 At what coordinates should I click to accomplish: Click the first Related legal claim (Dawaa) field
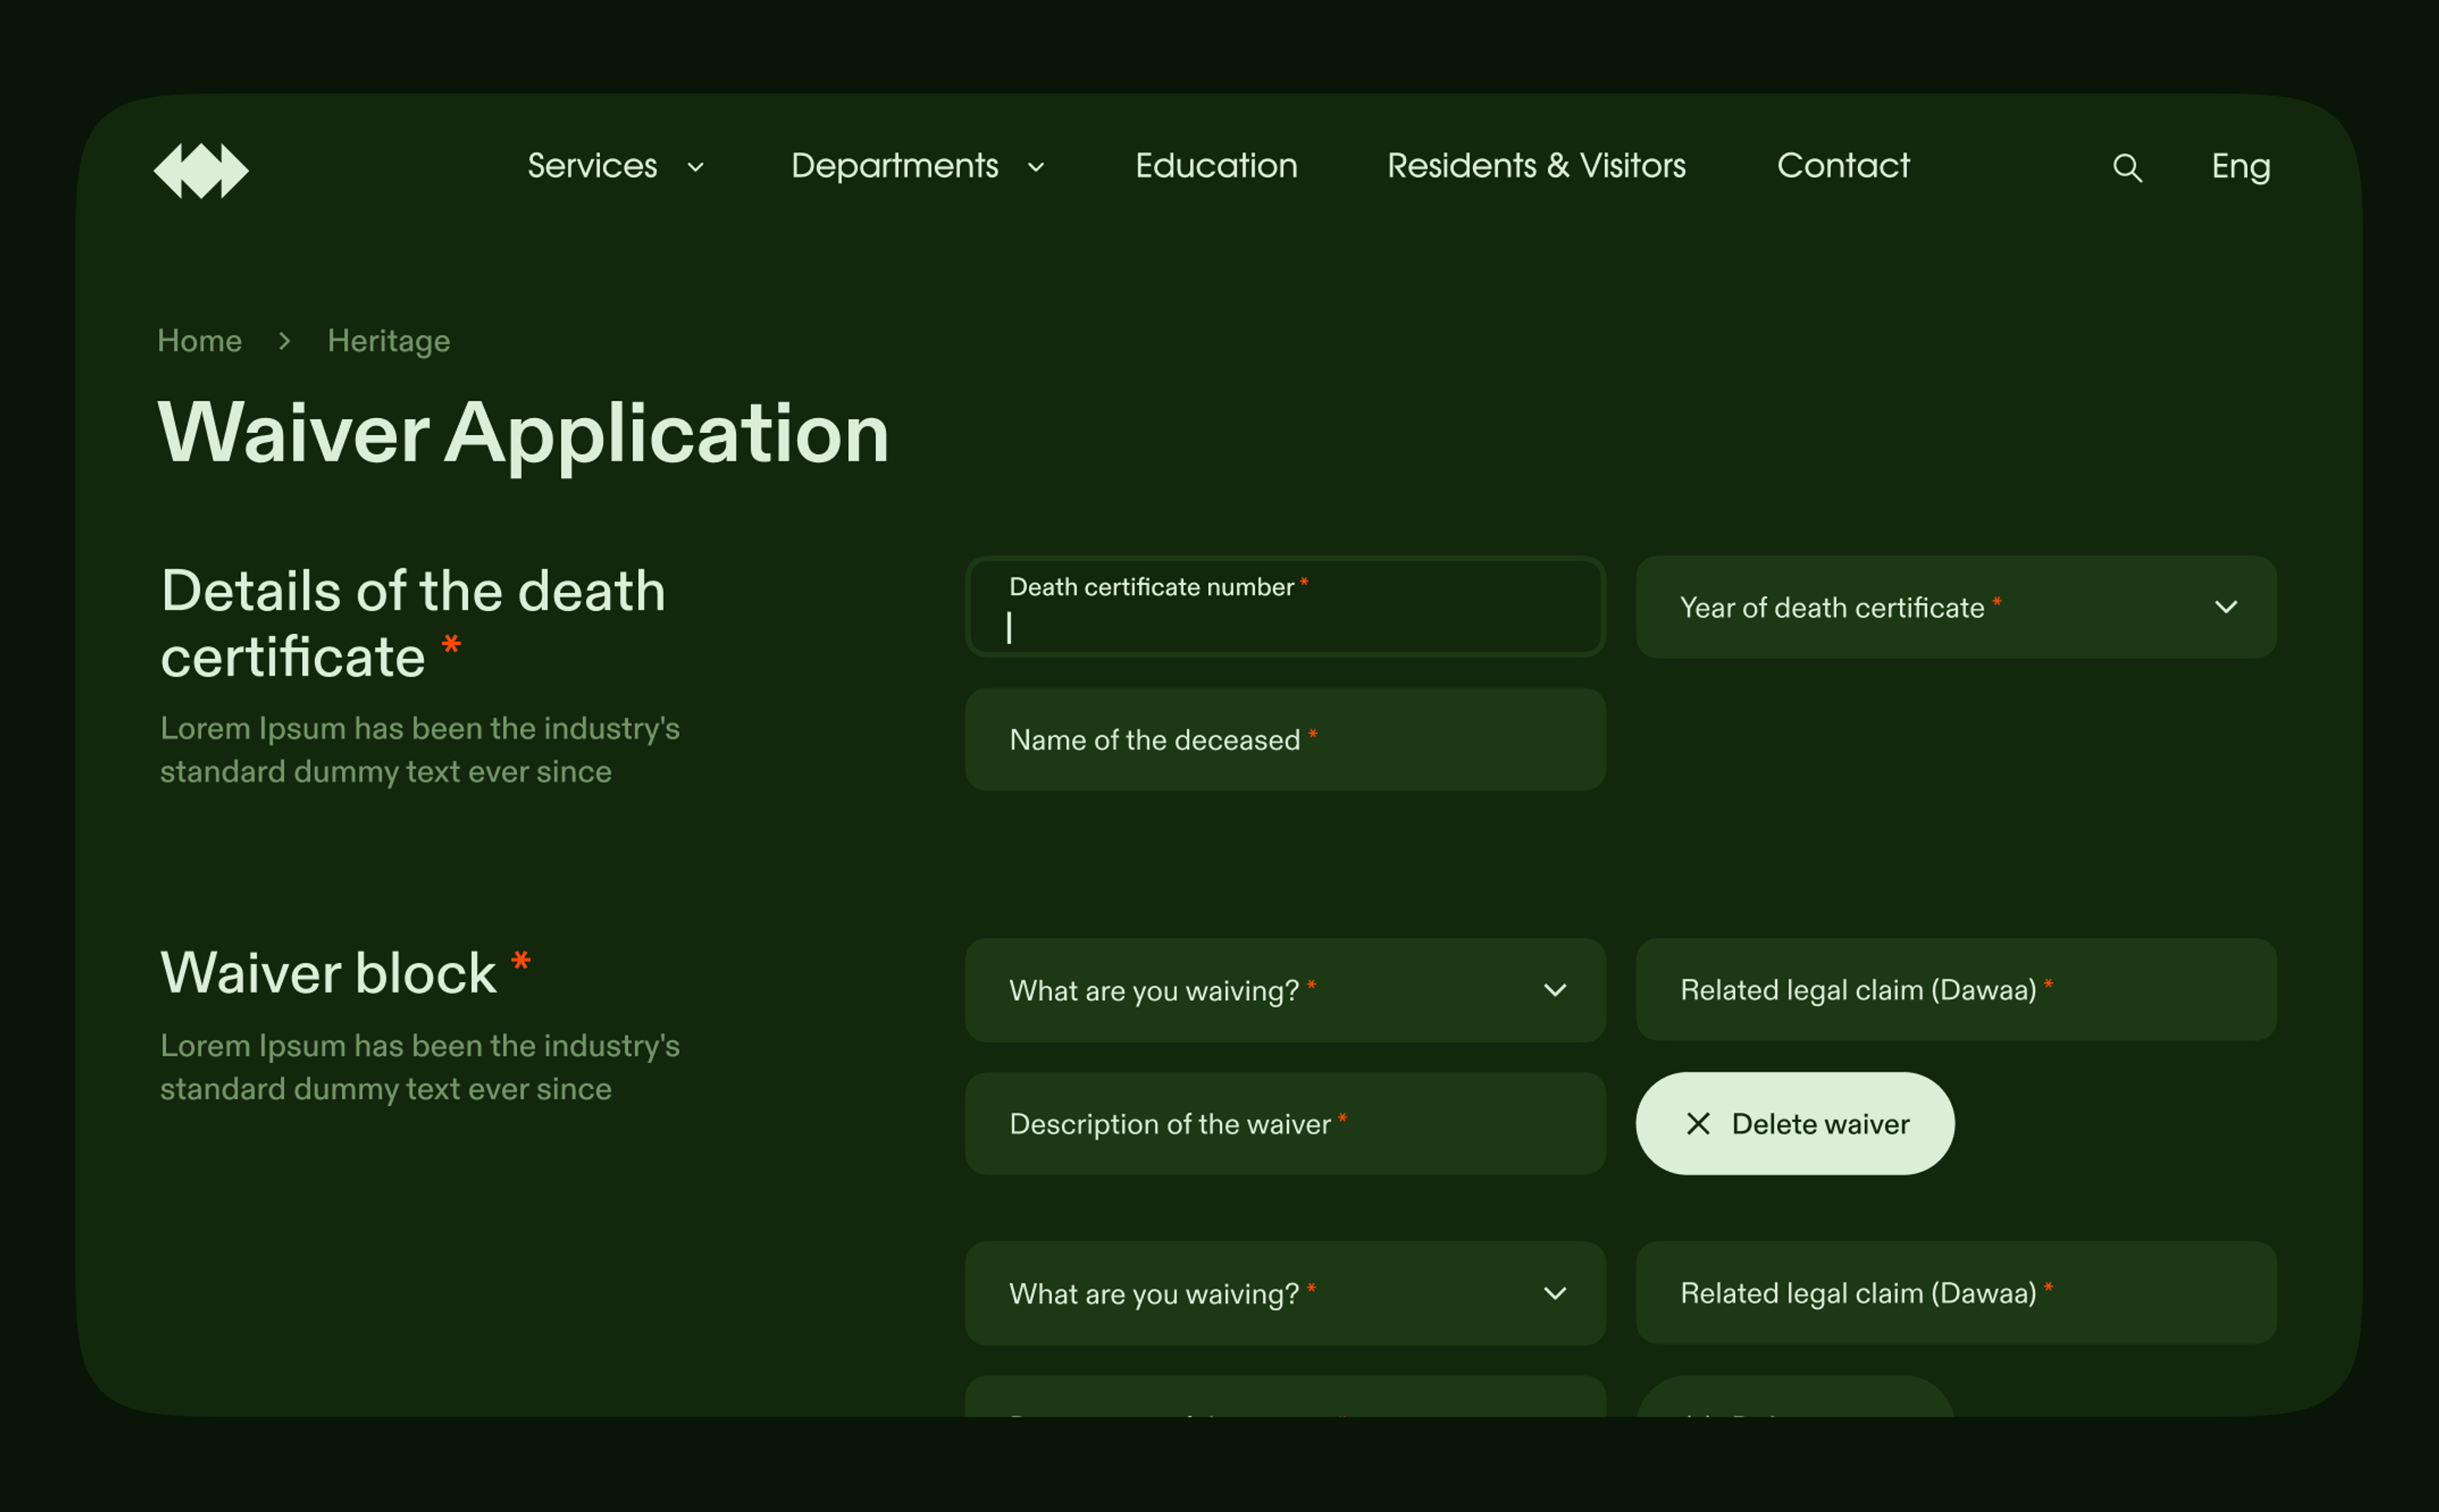click(1955, 989)
